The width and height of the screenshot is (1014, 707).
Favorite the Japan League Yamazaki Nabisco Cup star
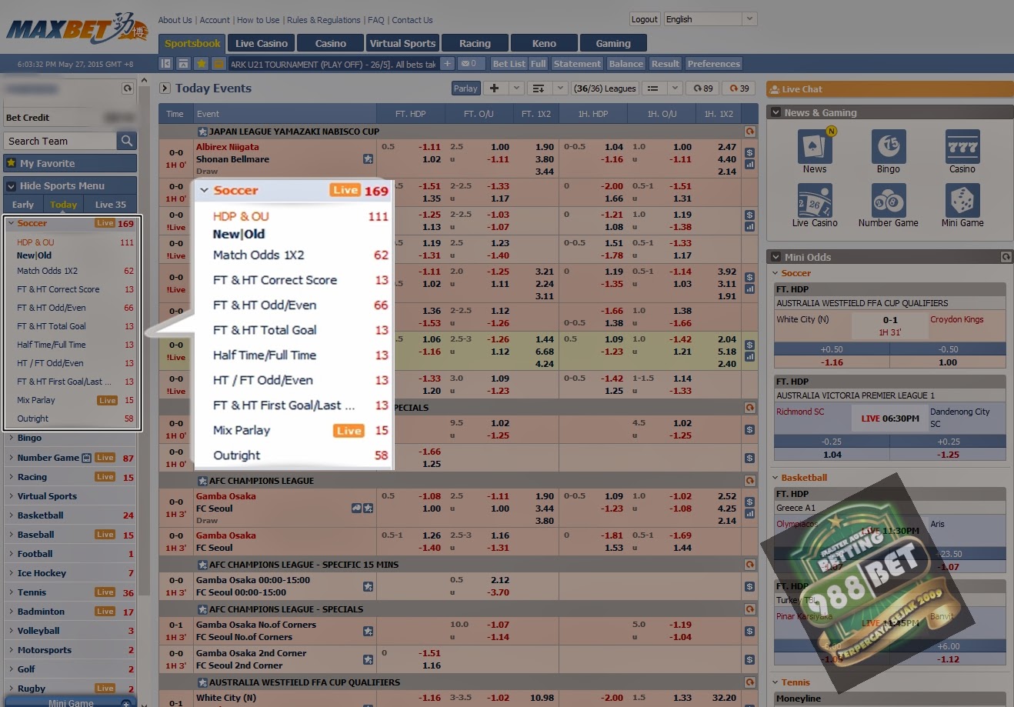click(202, 132)
